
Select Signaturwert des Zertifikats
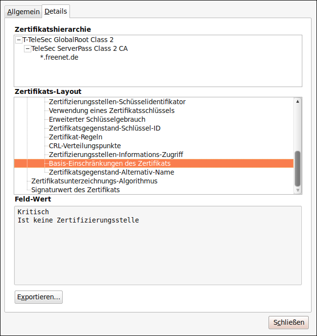75,190
